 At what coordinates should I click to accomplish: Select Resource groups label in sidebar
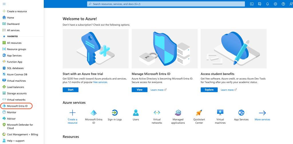click(17, 49)
